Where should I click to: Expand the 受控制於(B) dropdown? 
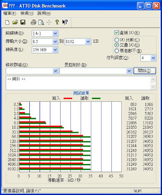[x=129, y=71]
